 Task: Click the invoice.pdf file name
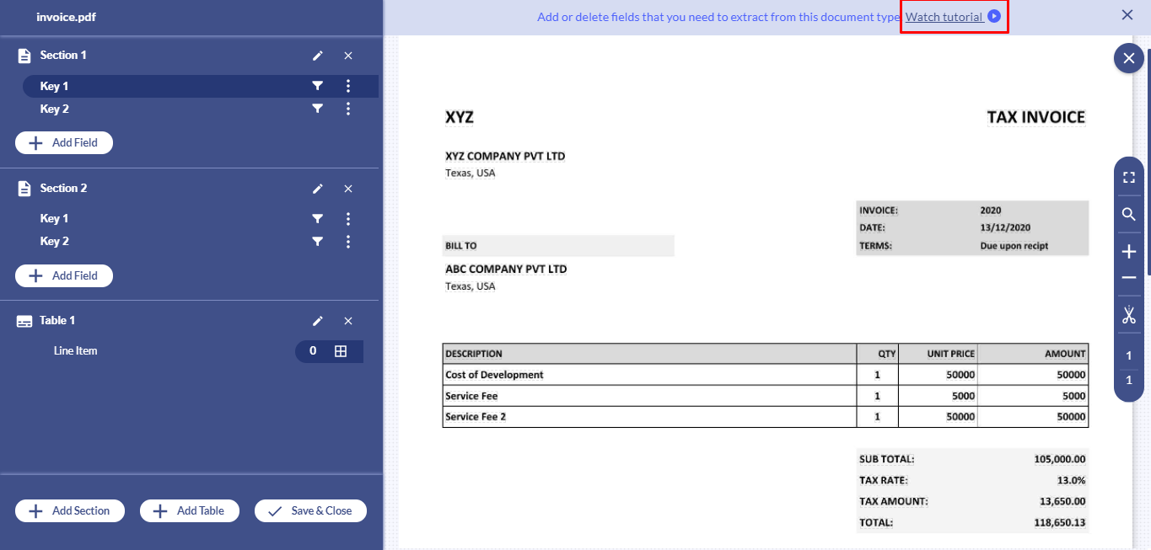click(66, 17)
